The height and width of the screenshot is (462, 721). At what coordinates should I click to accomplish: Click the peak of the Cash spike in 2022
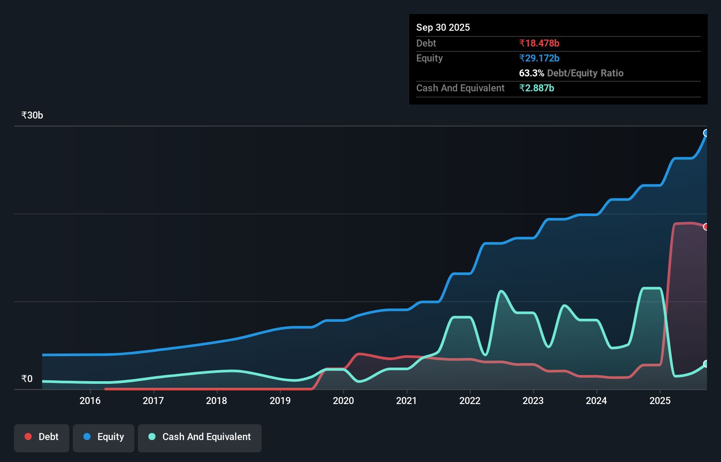[501, 291]
